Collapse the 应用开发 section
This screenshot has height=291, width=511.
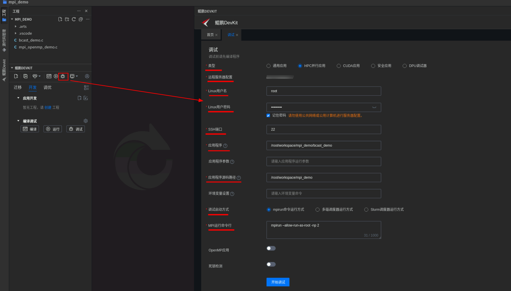coord(18,98)
